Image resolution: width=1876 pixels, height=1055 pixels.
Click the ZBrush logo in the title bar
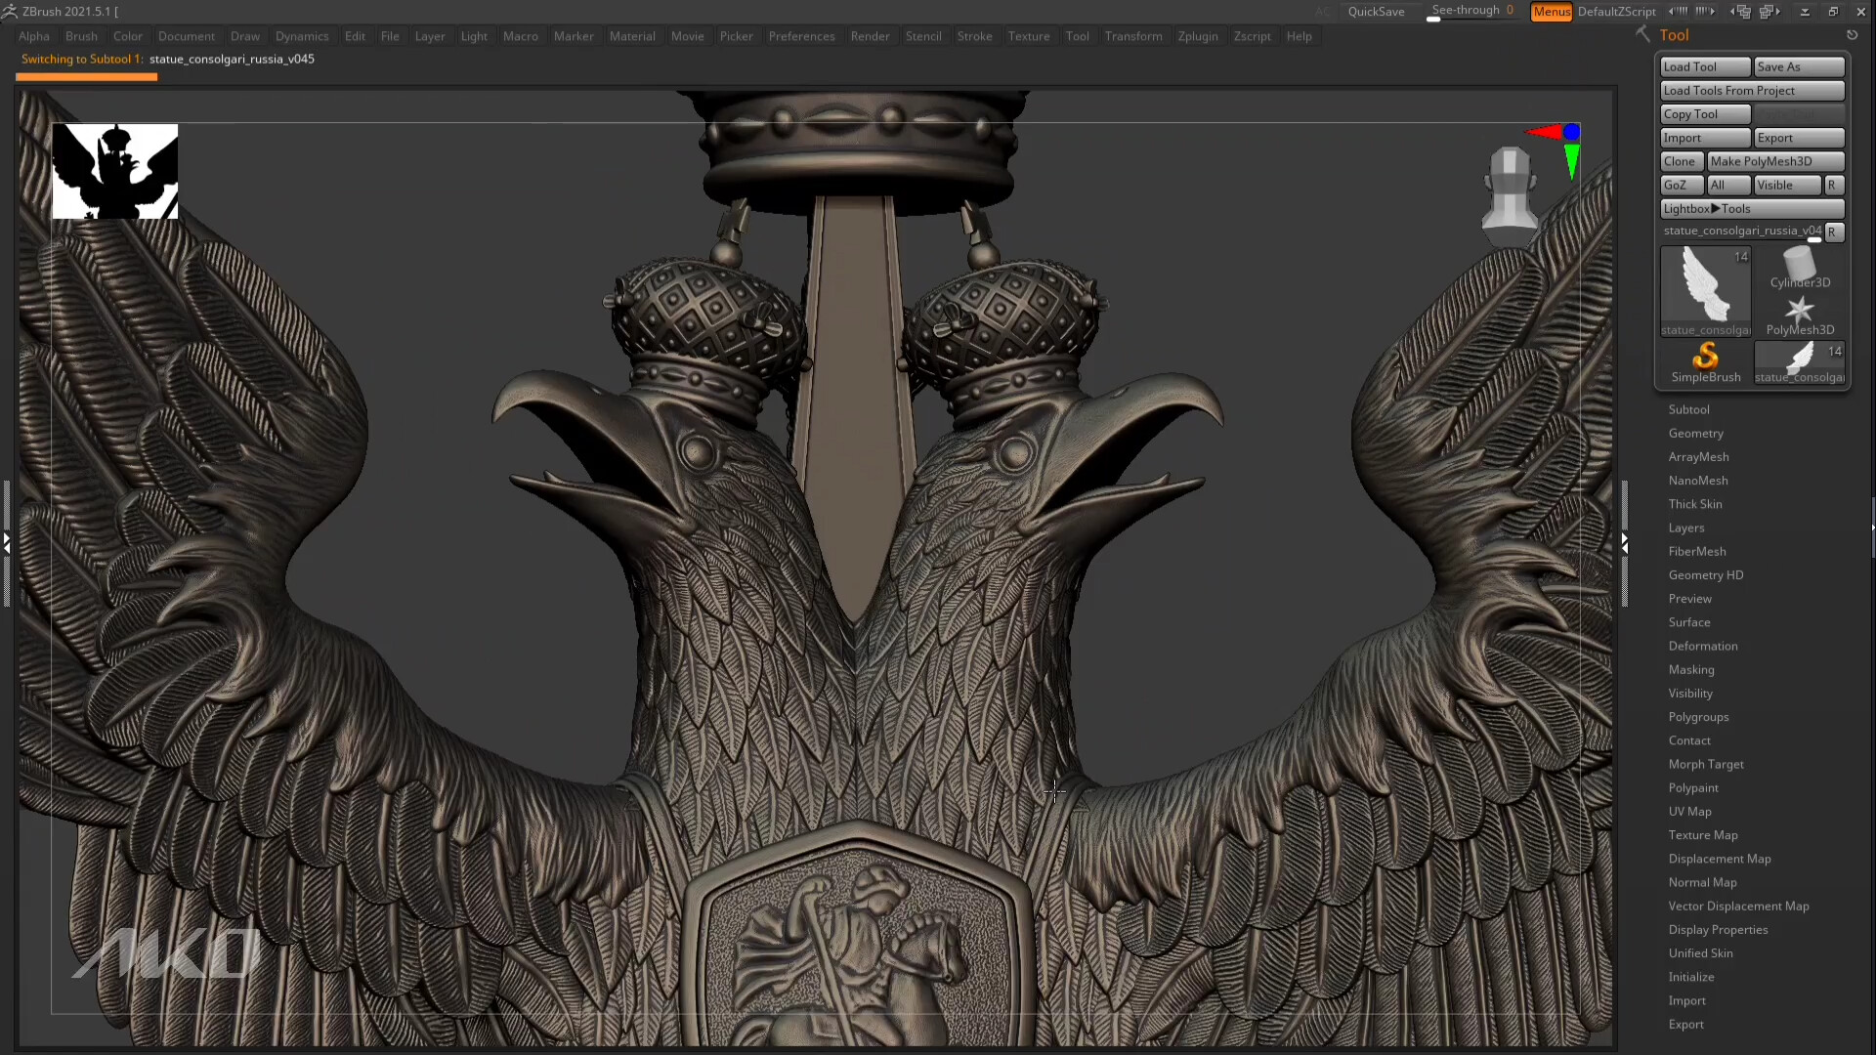pos(10,11)
